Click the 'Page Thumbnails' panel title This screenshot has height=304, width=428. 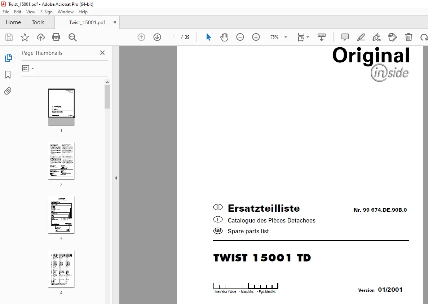coord(42,53)
